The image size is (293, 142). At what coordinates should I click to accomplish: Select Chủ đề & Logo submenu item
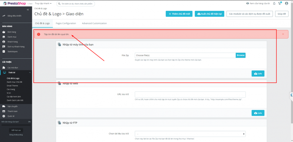coord(13,79)
